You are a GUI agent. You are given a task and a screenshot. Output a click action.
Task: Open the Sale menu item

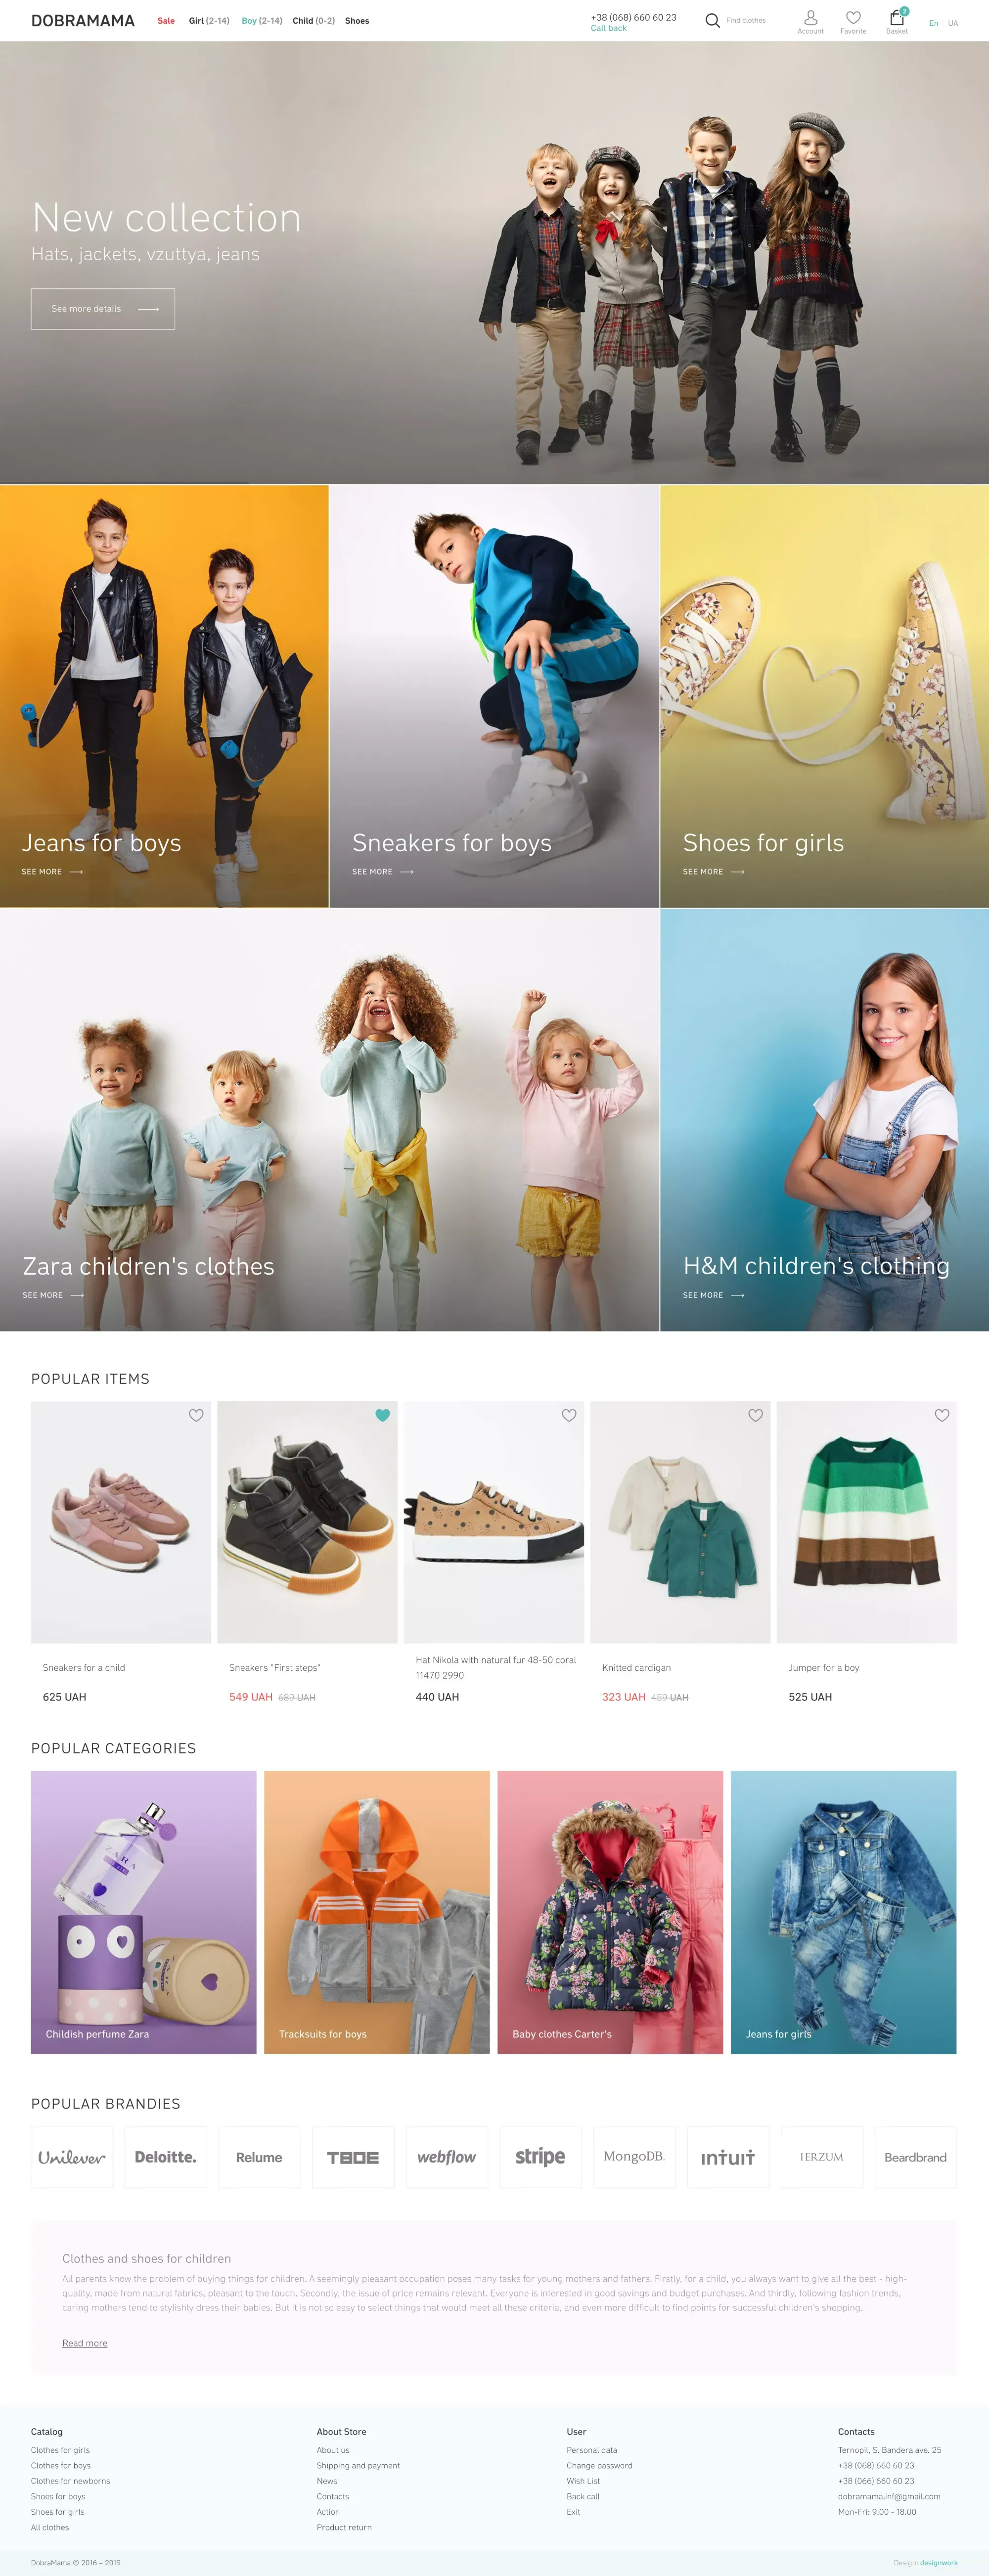[x=166, y=20]
